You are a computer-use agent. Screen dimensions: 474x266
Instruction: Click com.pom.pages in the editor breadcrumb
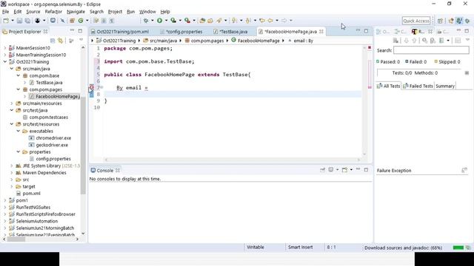204,41
